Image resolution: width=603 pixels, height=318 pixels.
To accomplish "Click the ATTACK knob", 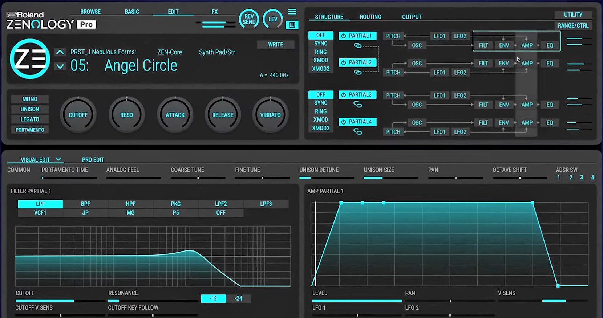I will [x=175, y=115].
